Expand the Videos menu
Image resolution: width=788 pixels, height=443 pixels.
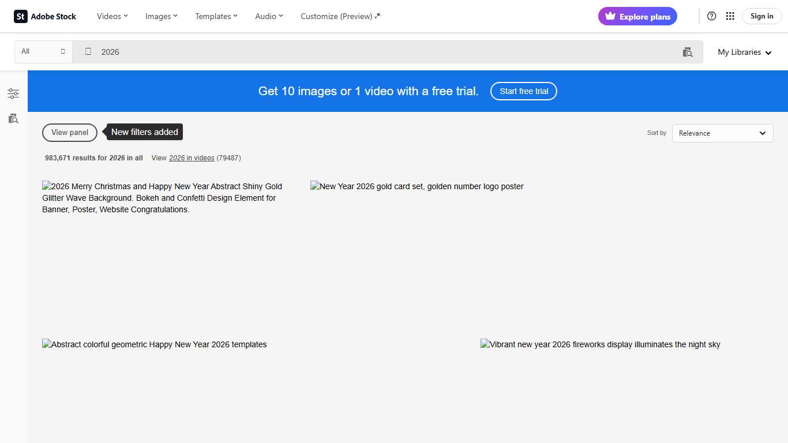click(x=112, y=16)
